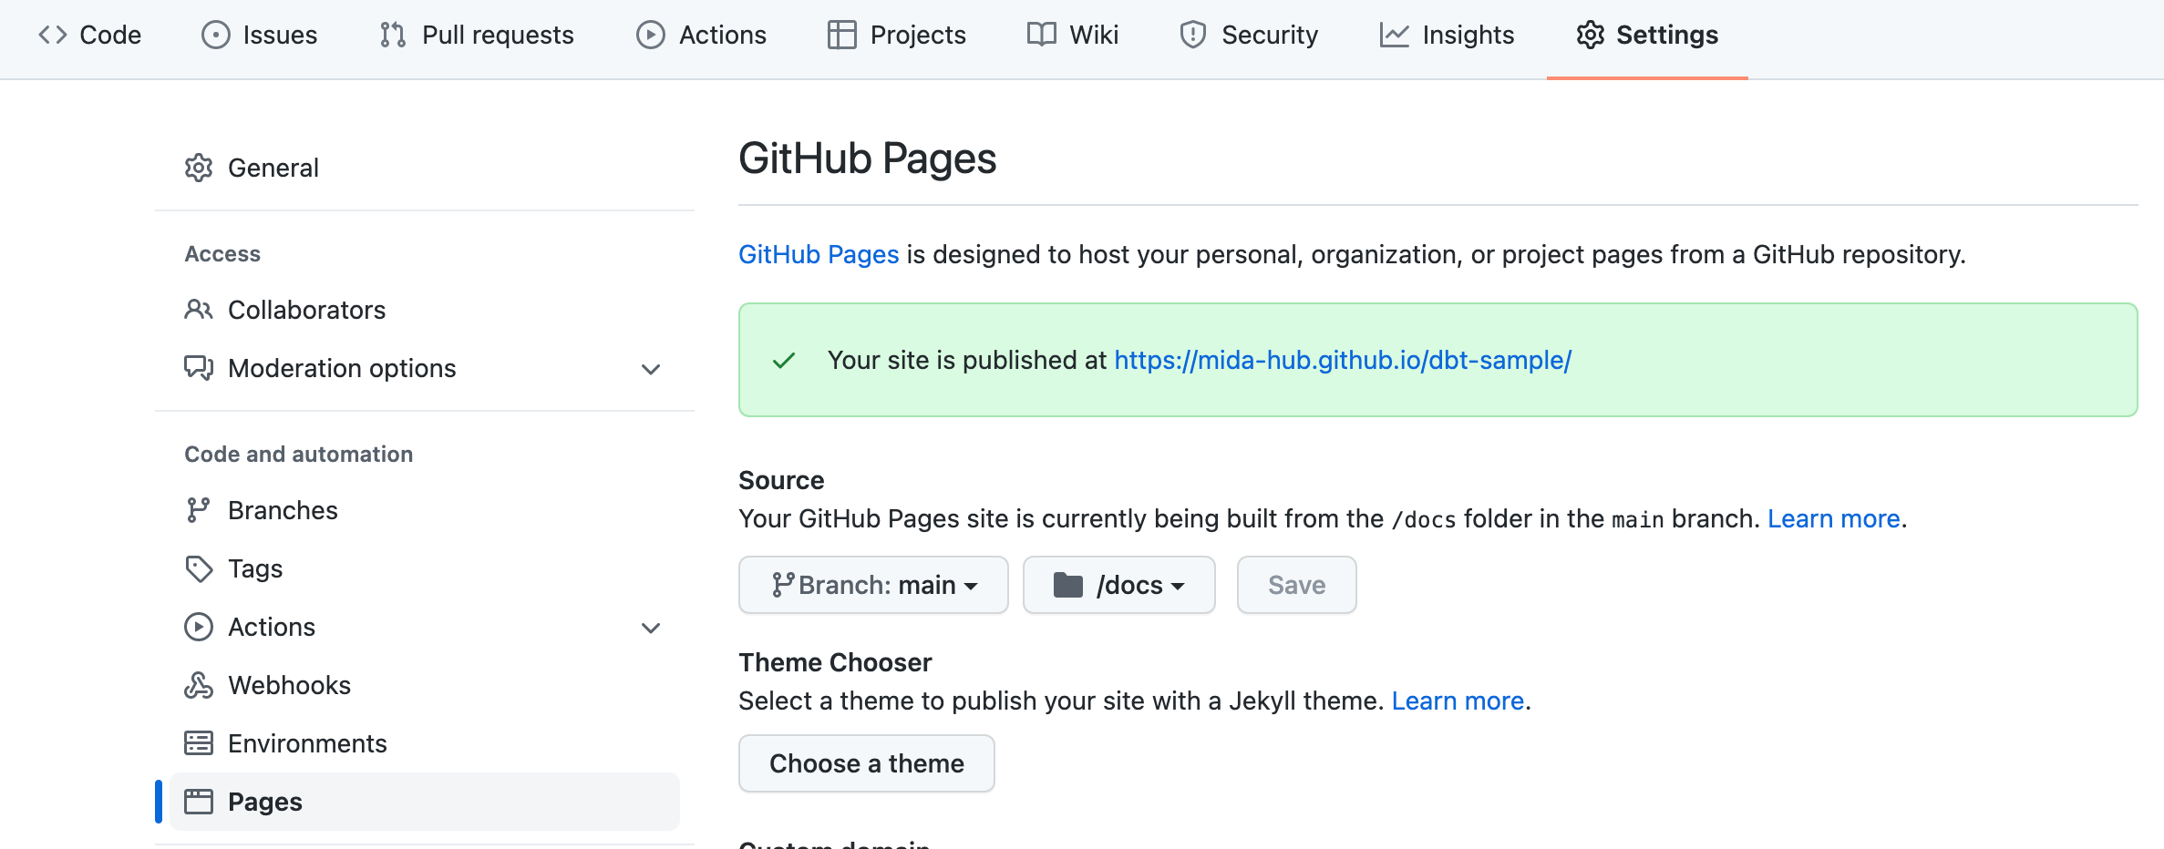Open Tags settings page
Viewport: 2164px width, 849px height.
425,568
